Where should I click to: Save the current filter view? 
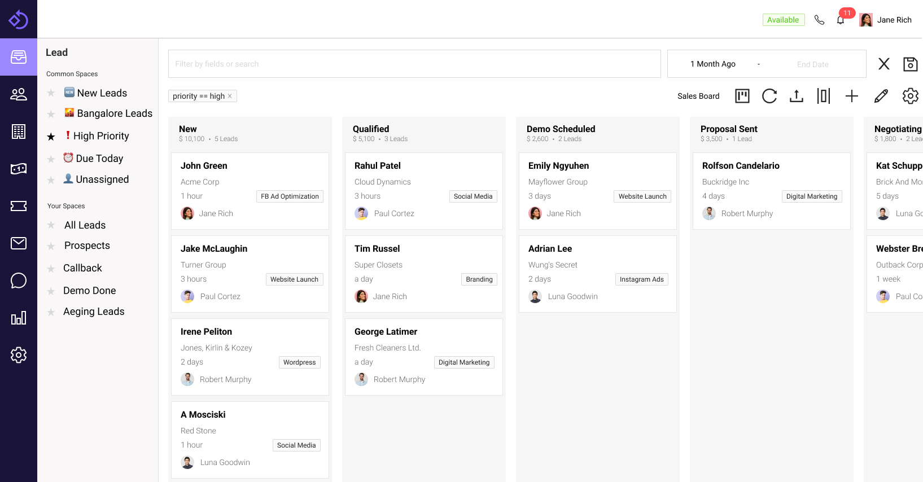point(910,64)
